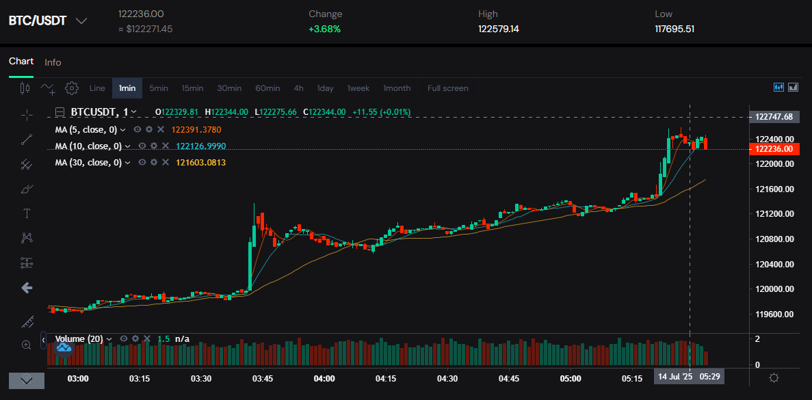
Task: Click the Low value 117695.51
Action: click(x=675, y=29)
